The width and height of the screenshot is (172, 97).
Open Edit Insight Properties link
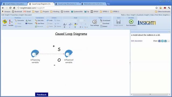10,15
